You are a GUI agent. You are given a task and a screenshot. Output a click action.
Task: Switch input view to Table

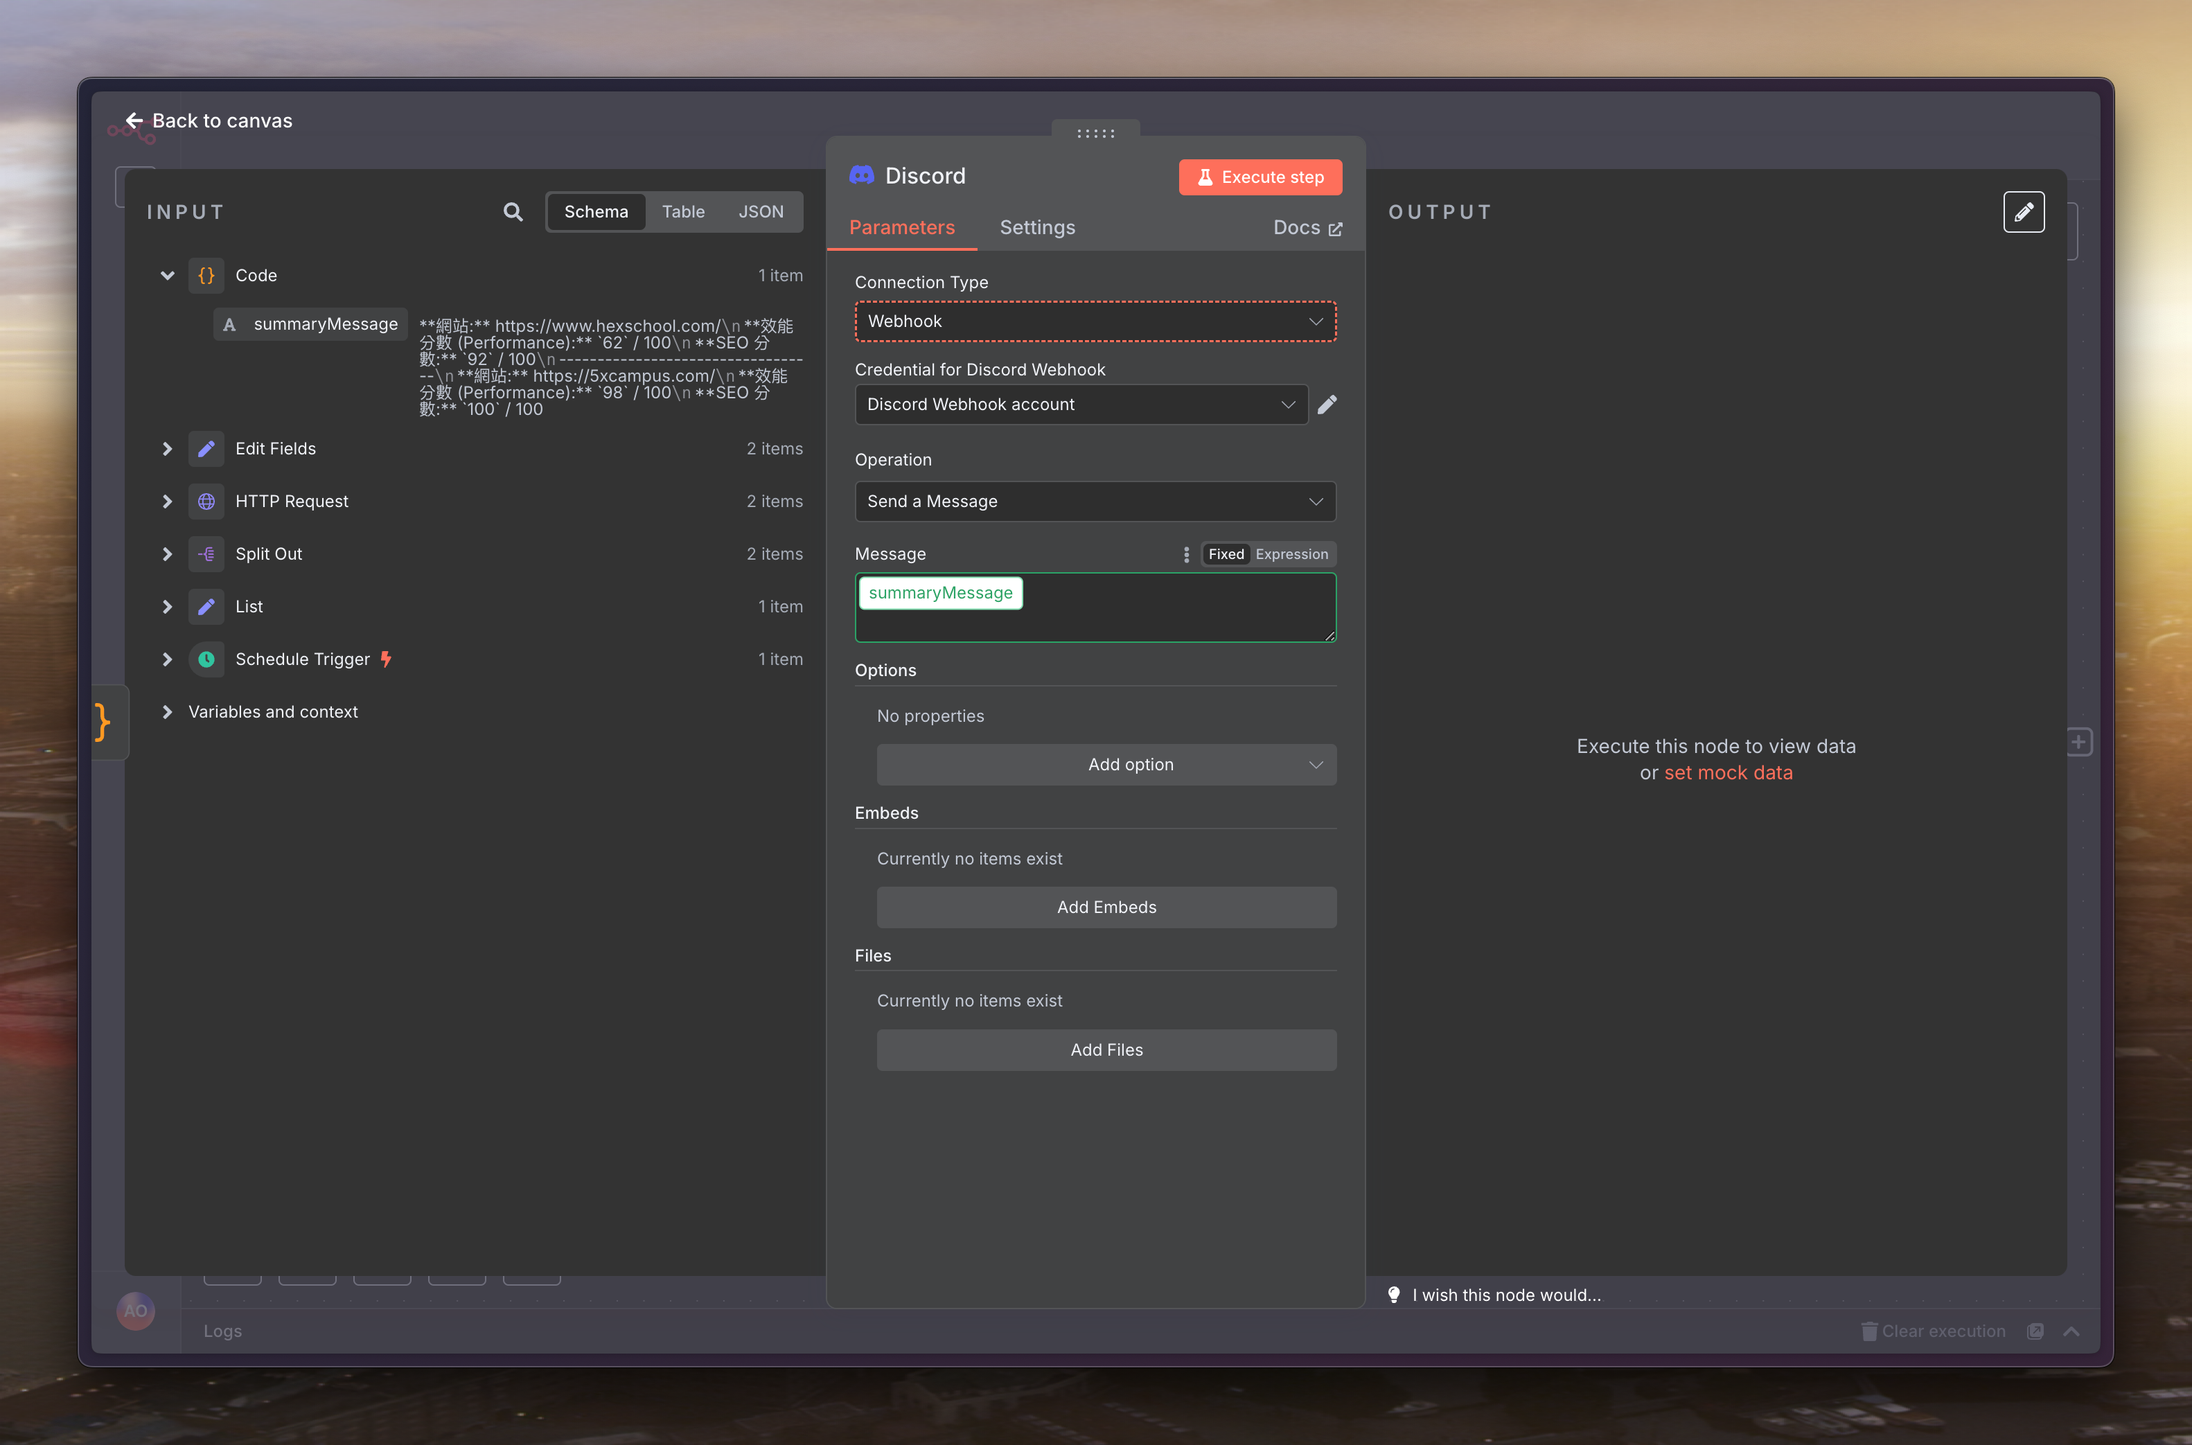[x=683, y=212]
